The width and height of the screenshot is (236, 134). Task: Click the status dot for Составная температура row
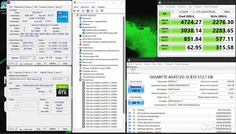[130, 116]
